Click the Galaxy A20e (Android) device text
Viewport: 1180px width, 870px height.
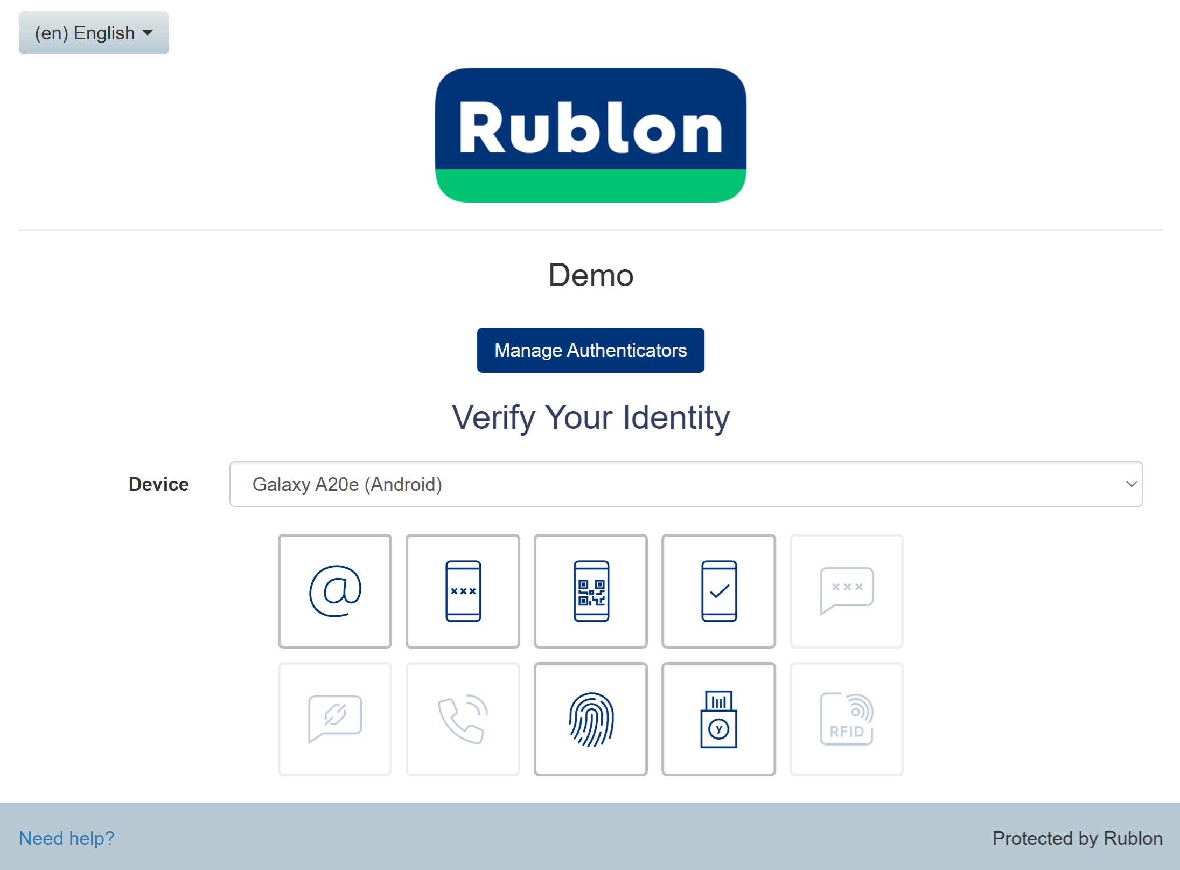[x=347, y=484]
